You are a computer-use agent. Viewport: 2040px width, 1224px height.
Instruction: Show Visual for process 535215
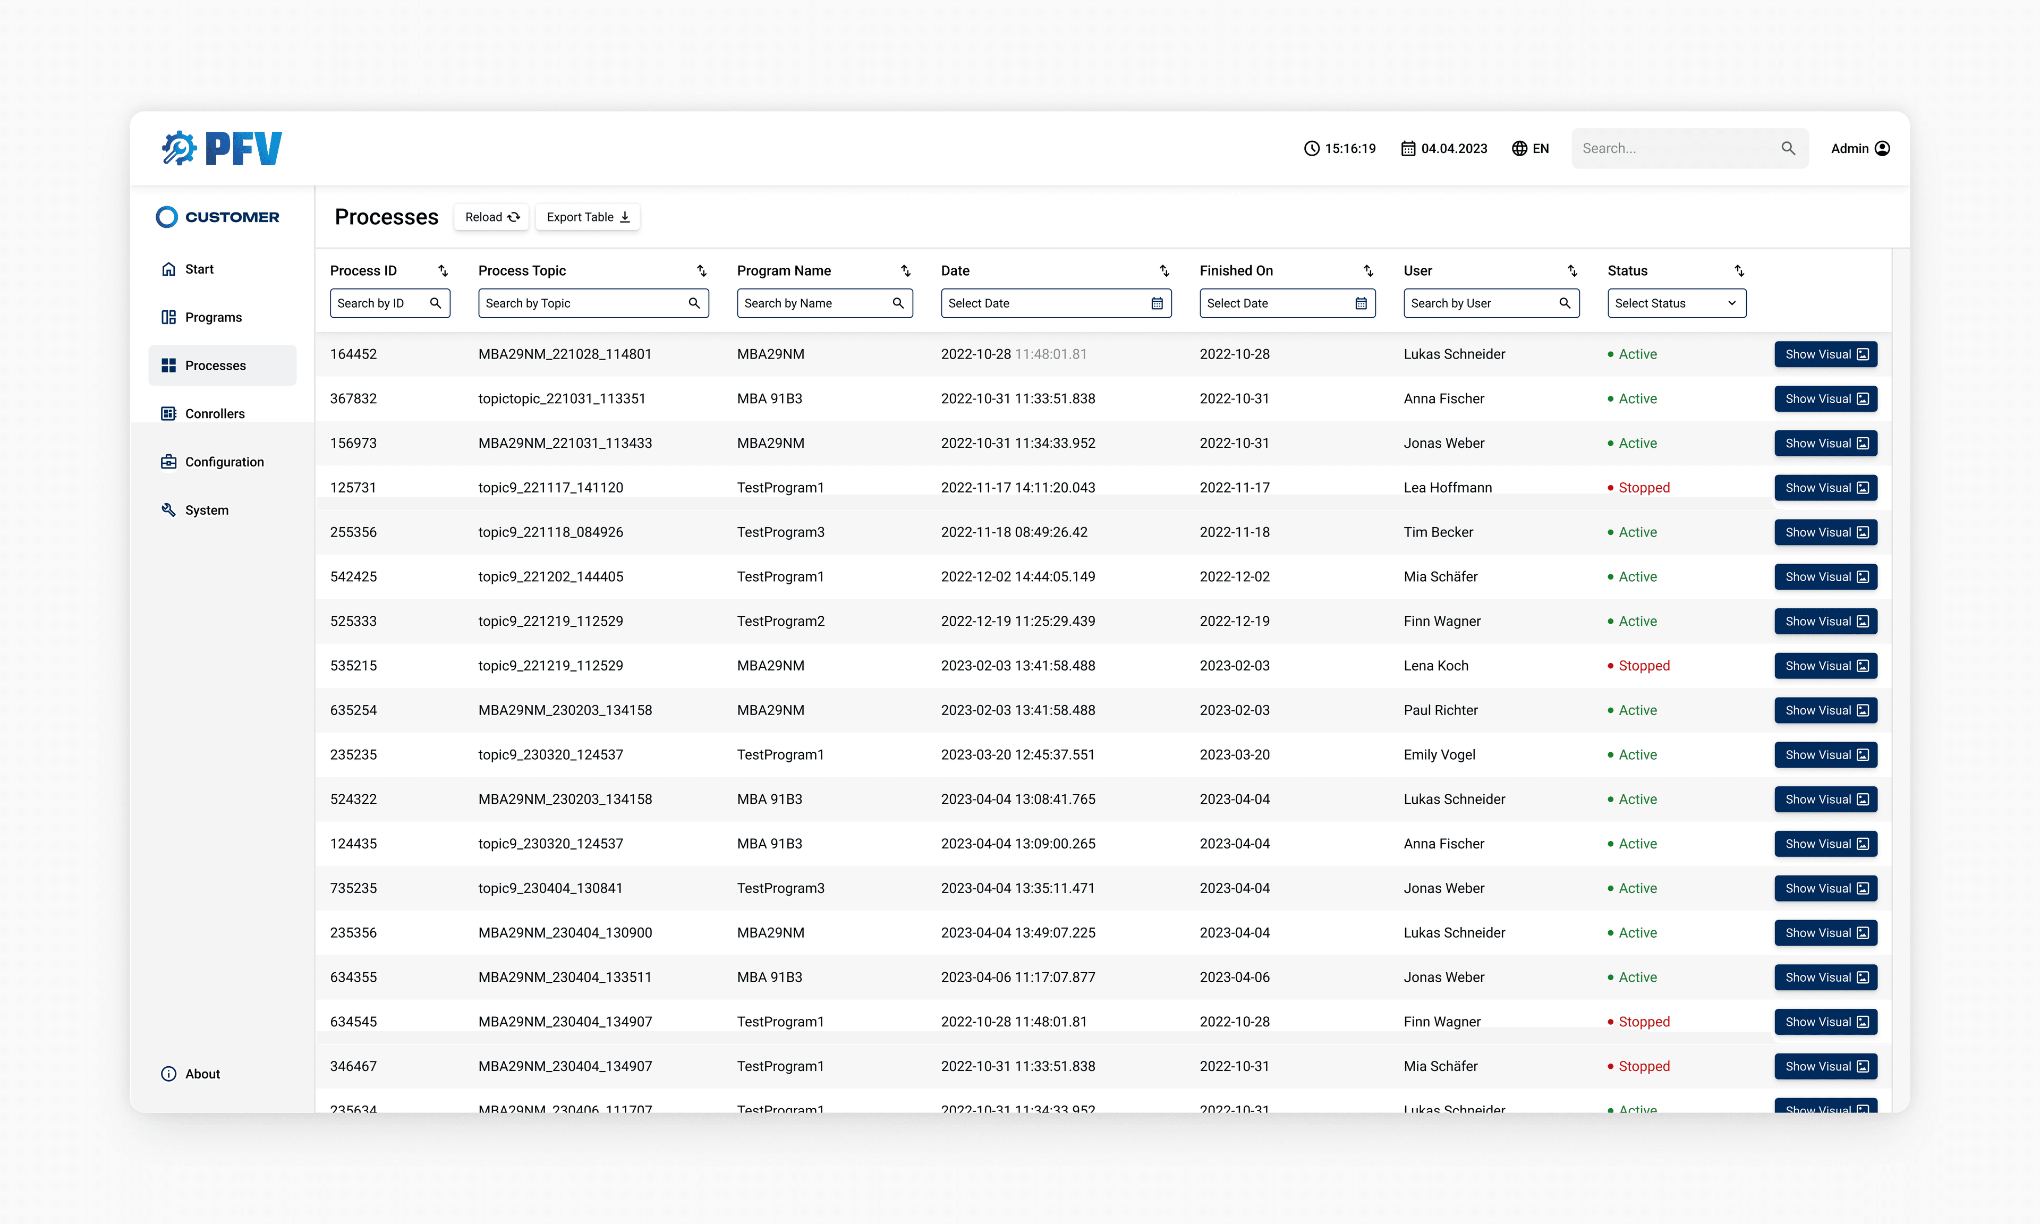[1825, 666]
